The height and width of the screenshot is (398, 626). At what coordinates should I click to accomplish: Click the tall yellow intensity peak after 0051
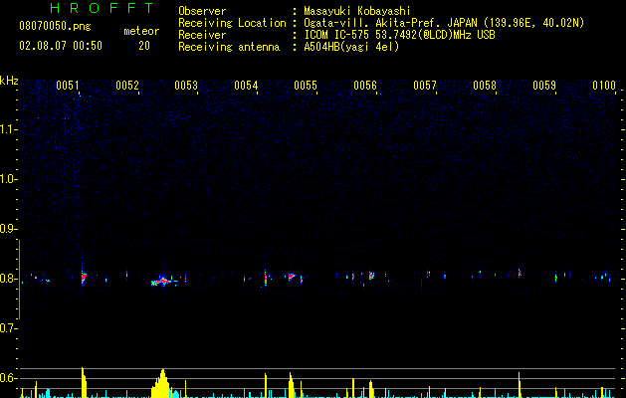(84, 382)
